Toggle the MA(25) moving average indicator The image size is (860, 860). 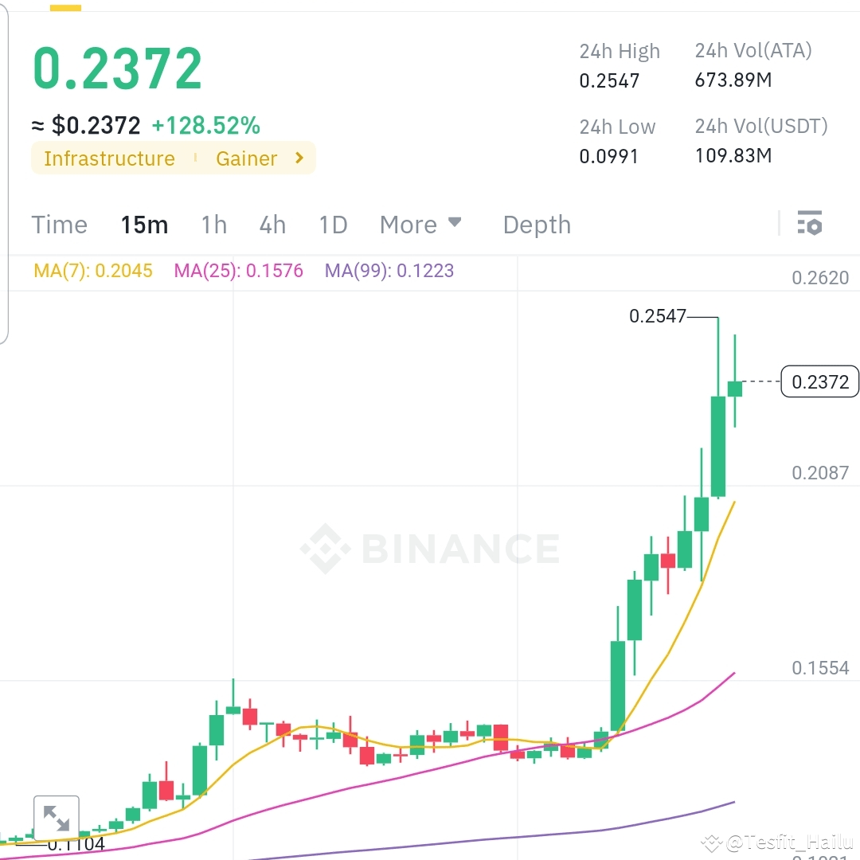tap(238, 271)
